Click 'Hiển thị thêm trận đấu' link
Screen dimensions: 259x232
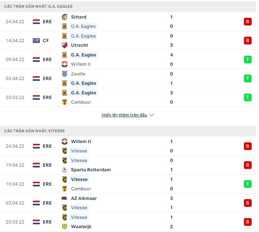click(x=124, y=115)
